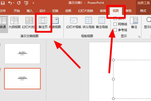The width and height of the screenshot is (151, 101).
Task: Click the Save icon in quick access toolbar
Action: click(x=3, y=3)
